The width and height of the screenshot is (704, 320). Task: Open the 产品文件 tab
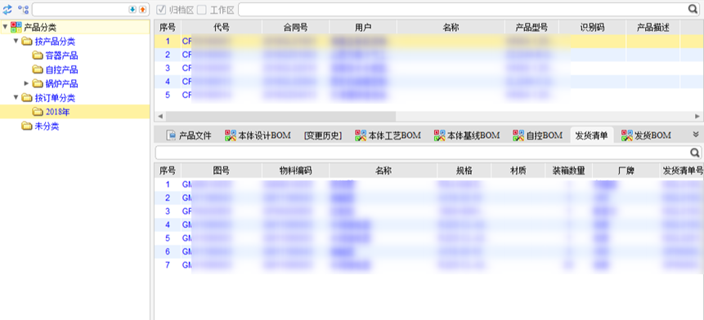pos(189,136)
